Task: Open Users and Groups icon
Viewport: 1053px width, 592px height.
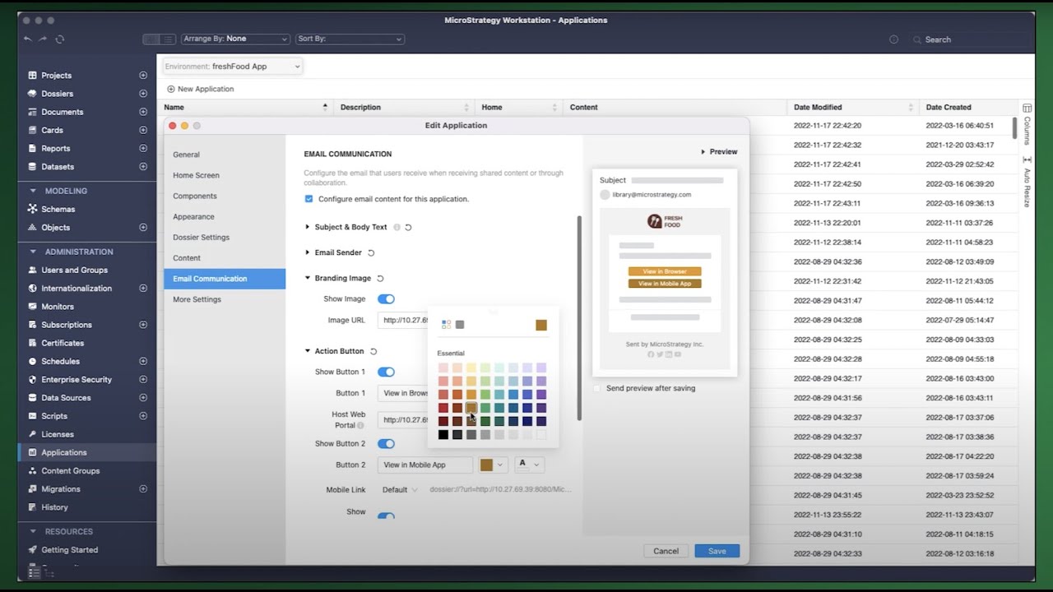Action: (x=33, y=270)
